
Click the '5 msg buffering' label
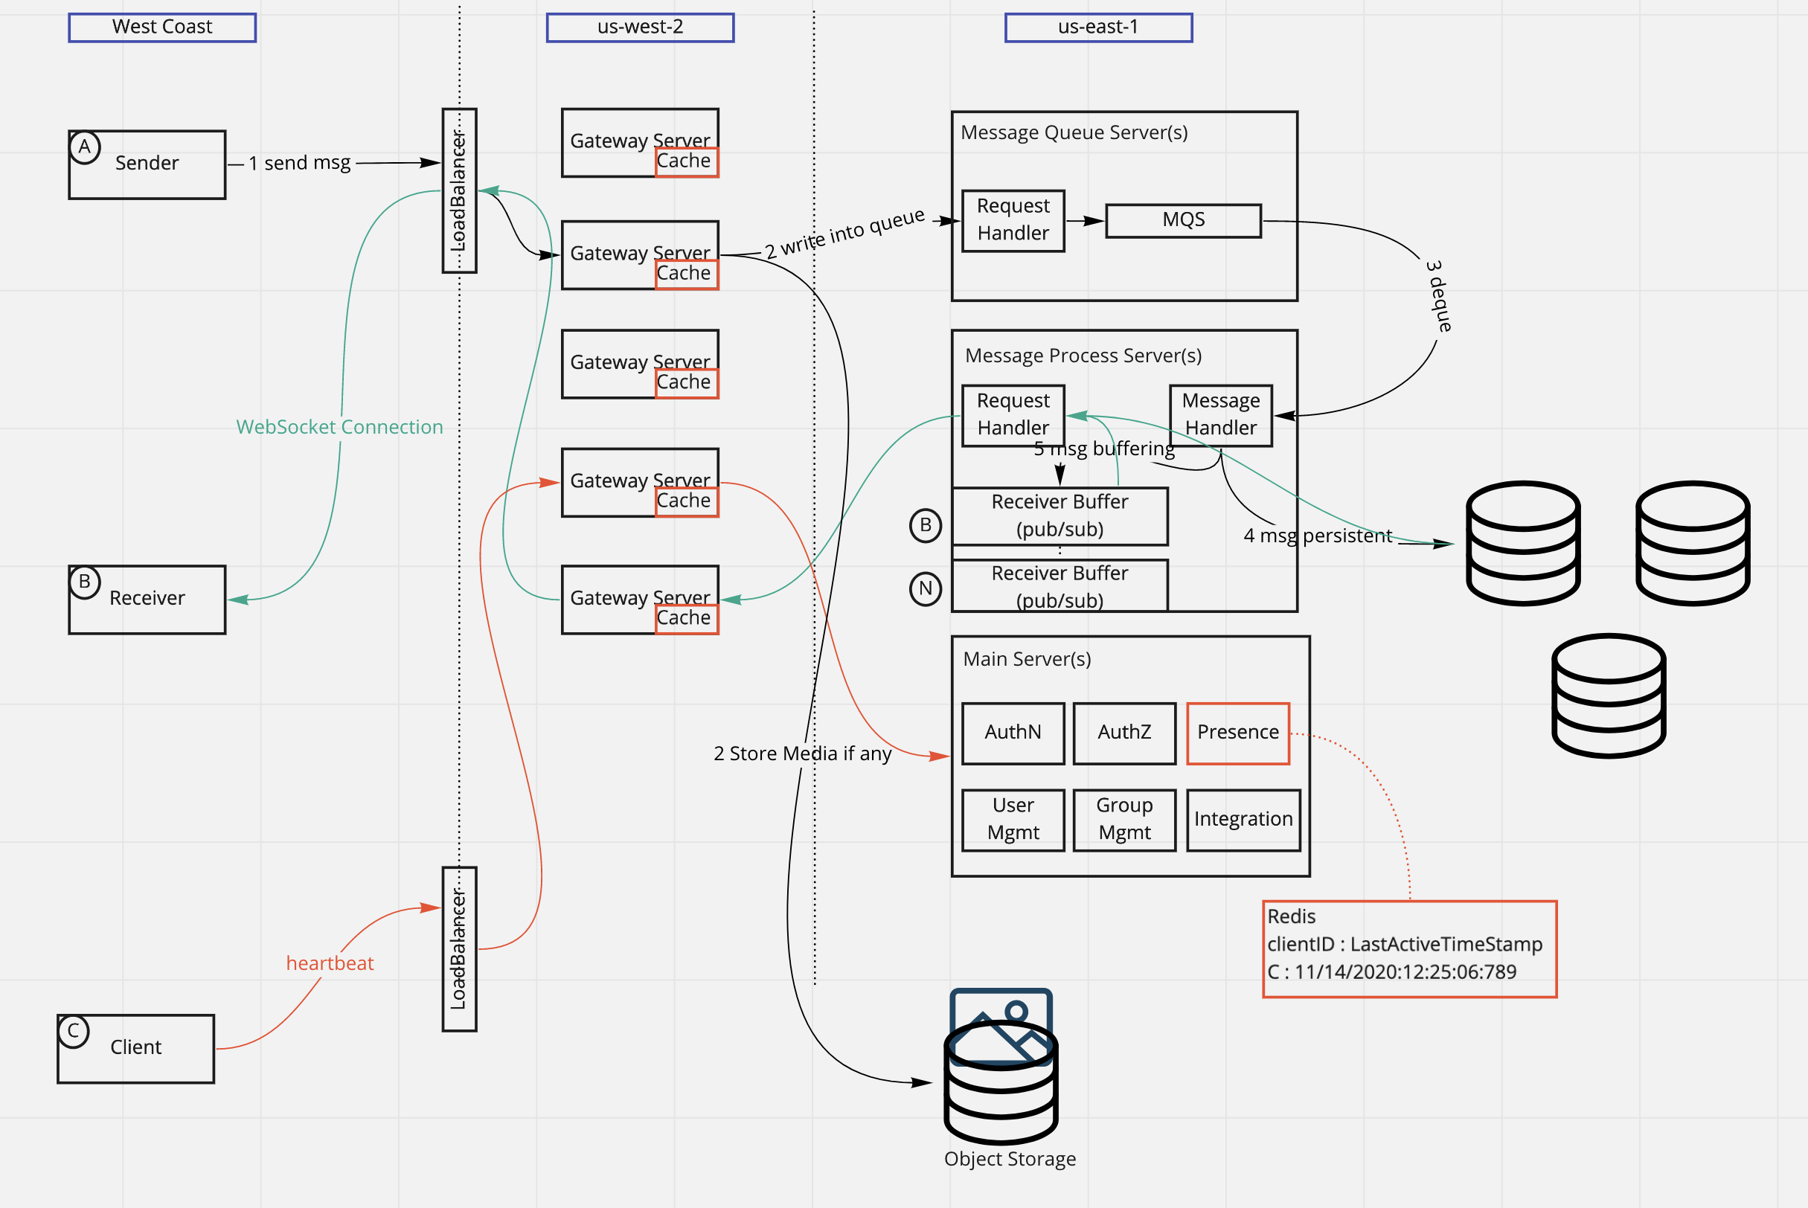[1103, 449]
